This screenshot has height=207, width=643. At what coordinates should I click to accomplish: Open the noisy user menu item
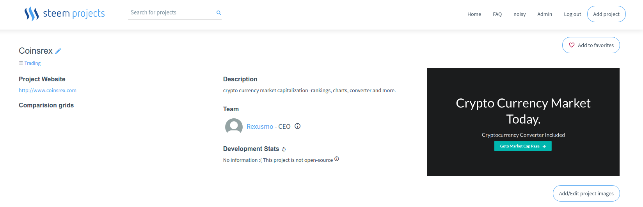pos(519,14)
